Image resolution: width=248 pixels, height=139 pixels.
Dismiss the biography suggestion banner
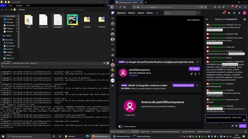click(197, 85)
